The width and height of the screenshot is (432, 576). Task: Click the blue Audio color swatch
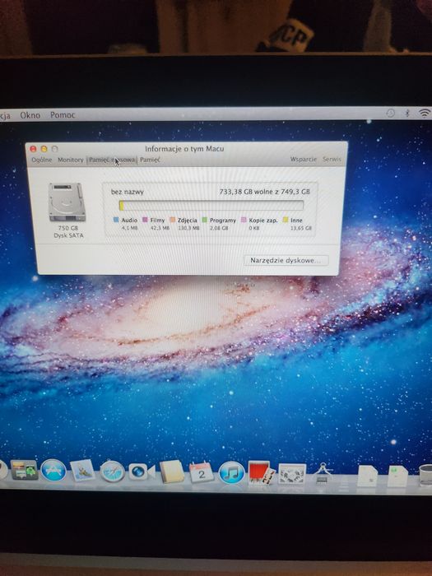[x=116, y=220]
